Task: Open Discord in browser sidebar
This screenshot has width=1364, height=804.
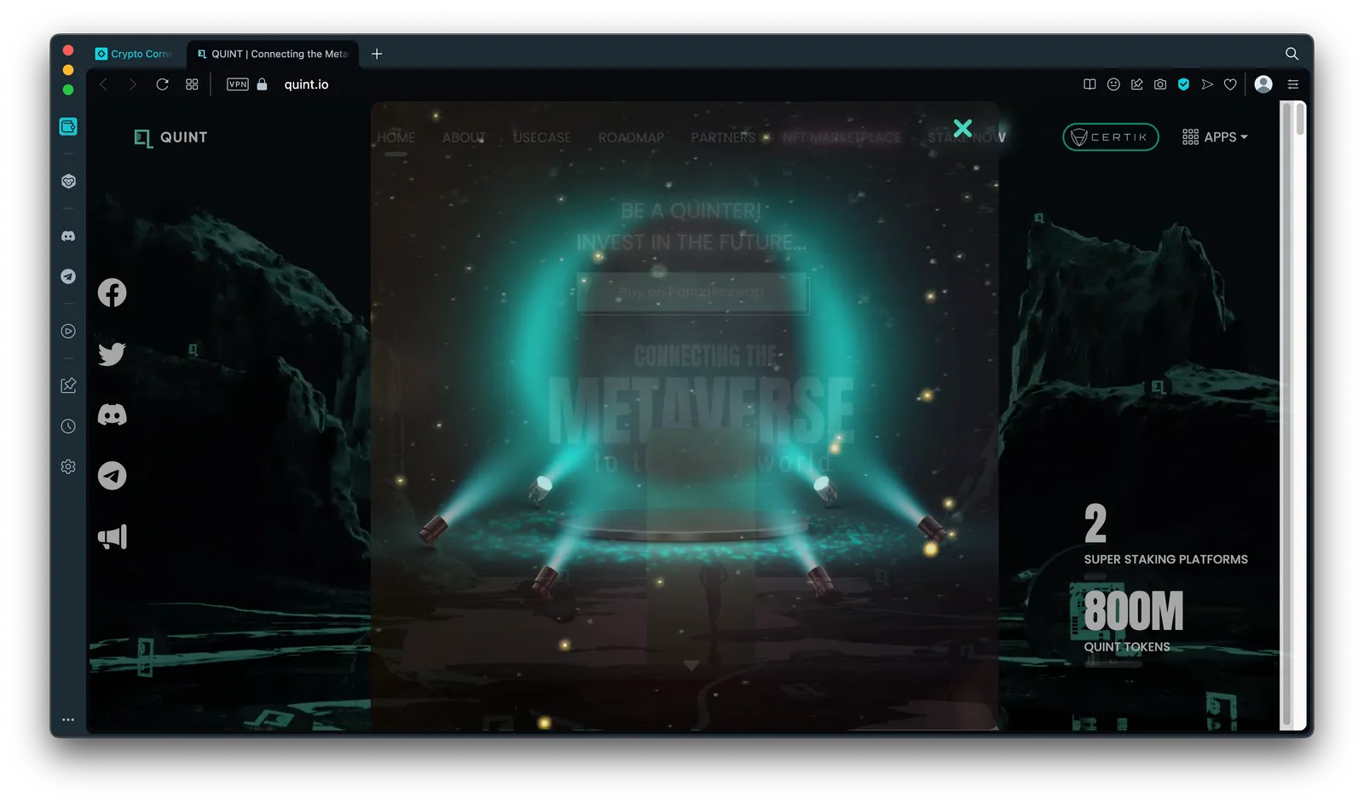Action: [x=68, y=236]
